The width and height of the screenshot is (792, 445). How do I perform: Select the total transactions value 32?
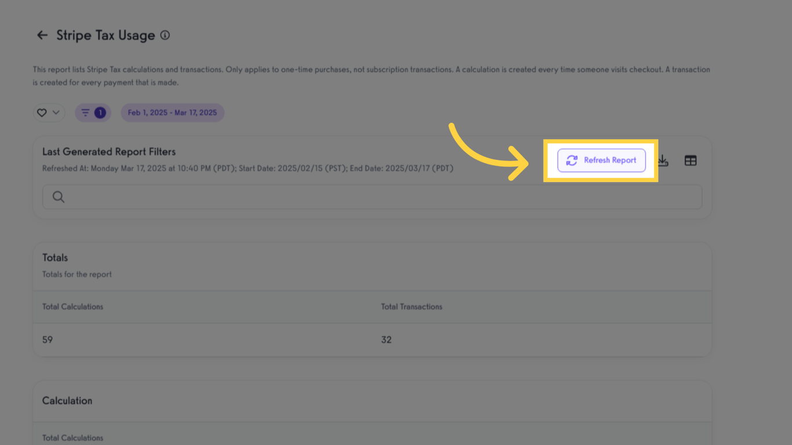pos(386,340)
